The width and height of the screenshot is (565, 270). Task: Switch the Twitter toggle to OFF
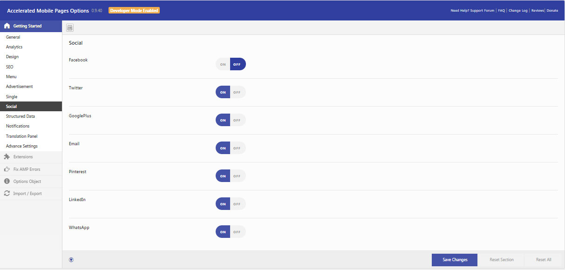[238, 92]
